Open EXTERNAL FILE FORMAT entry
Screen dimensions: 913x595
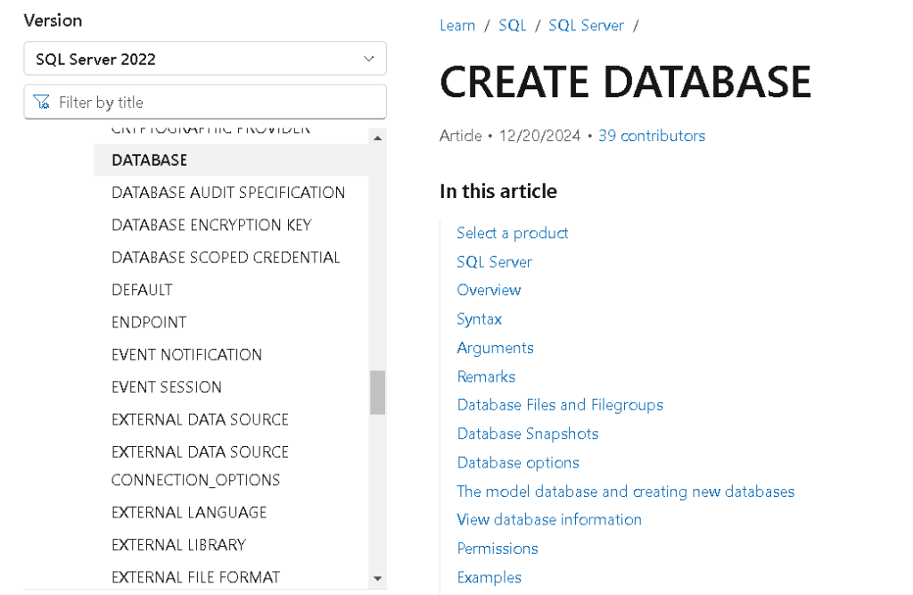(195, 577)
